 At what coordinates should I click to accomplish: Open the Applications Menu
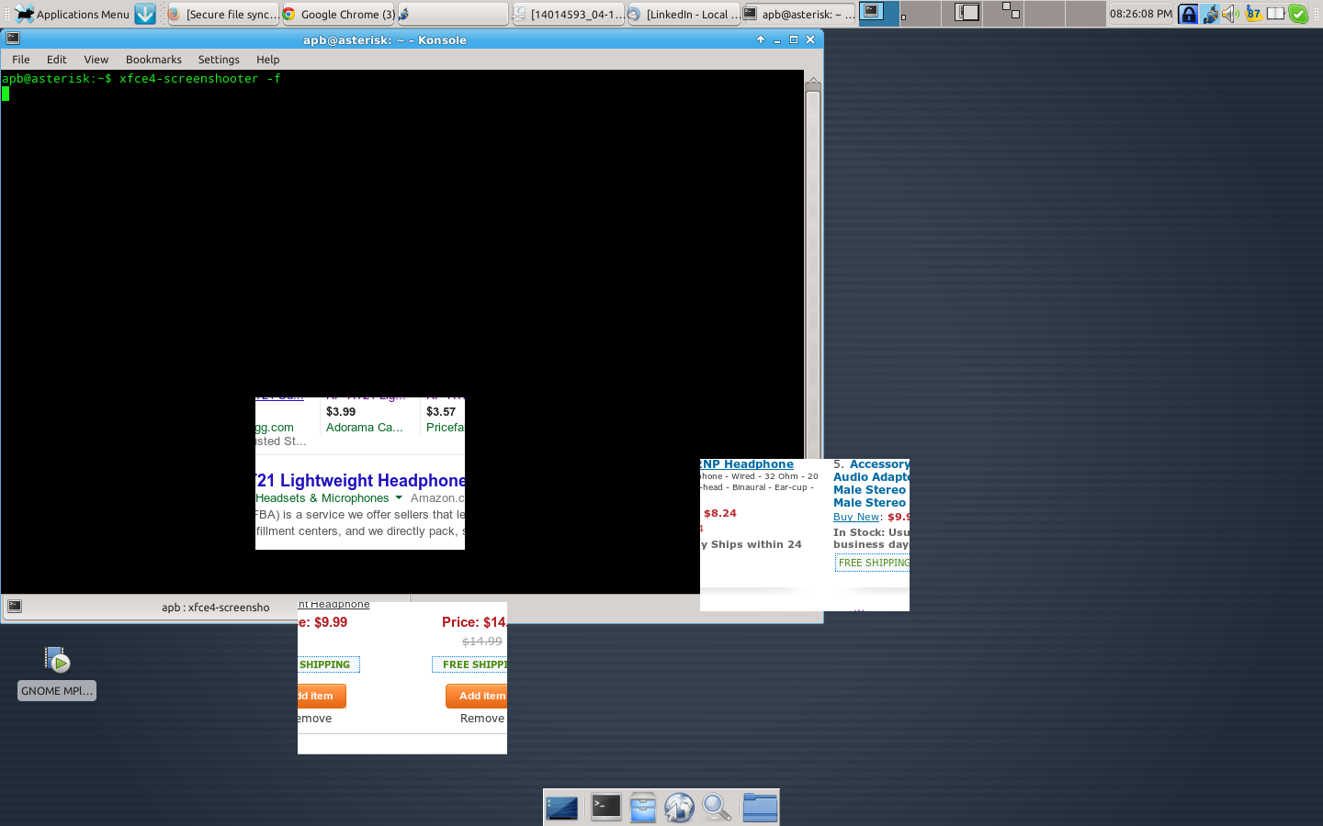pos(73,14)
